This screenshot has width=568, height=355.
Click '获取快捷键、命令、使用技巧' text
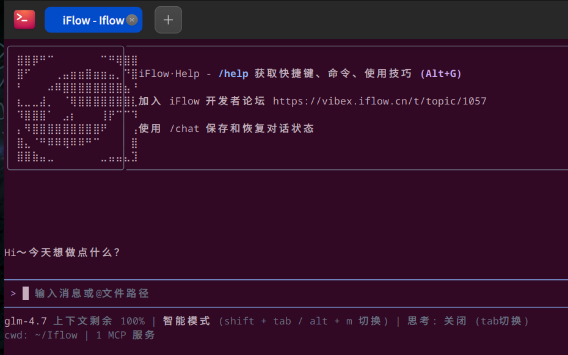click(333, 73)
